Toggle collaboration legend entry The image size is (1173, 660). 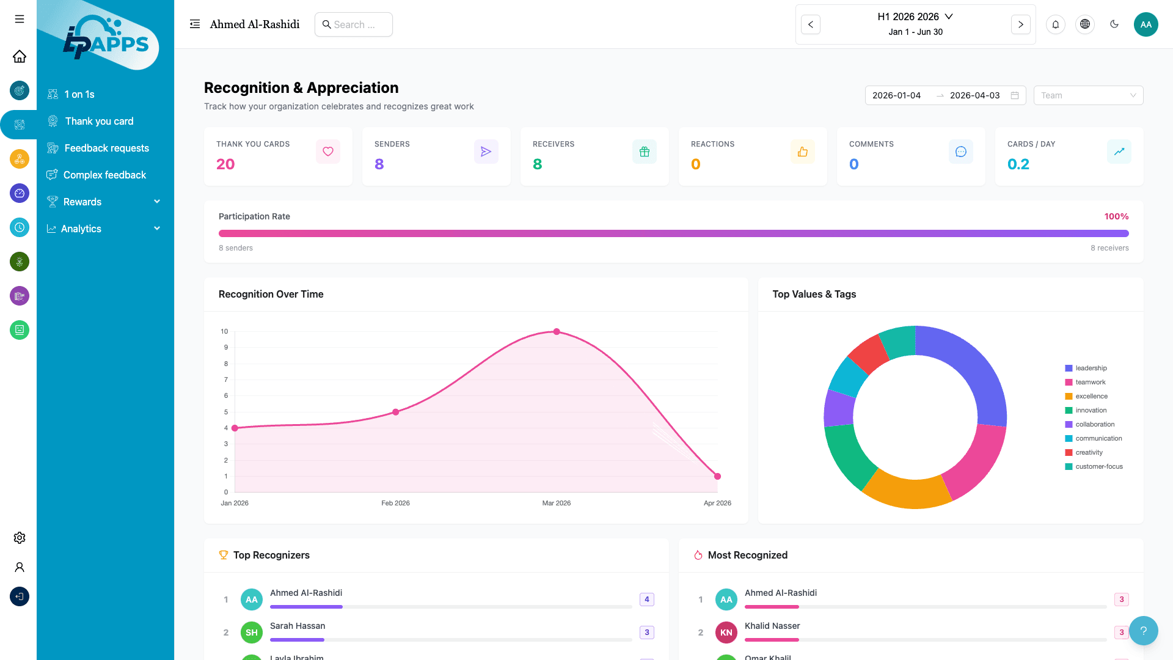coord(1090,424)
